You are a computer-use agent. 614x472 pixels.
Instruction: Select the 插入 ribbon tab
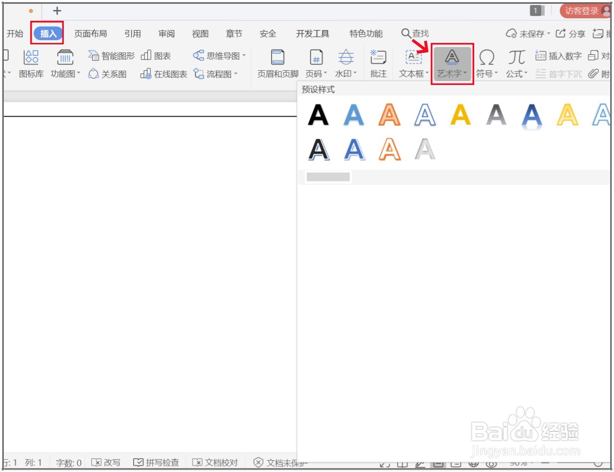tap(48, 34)
